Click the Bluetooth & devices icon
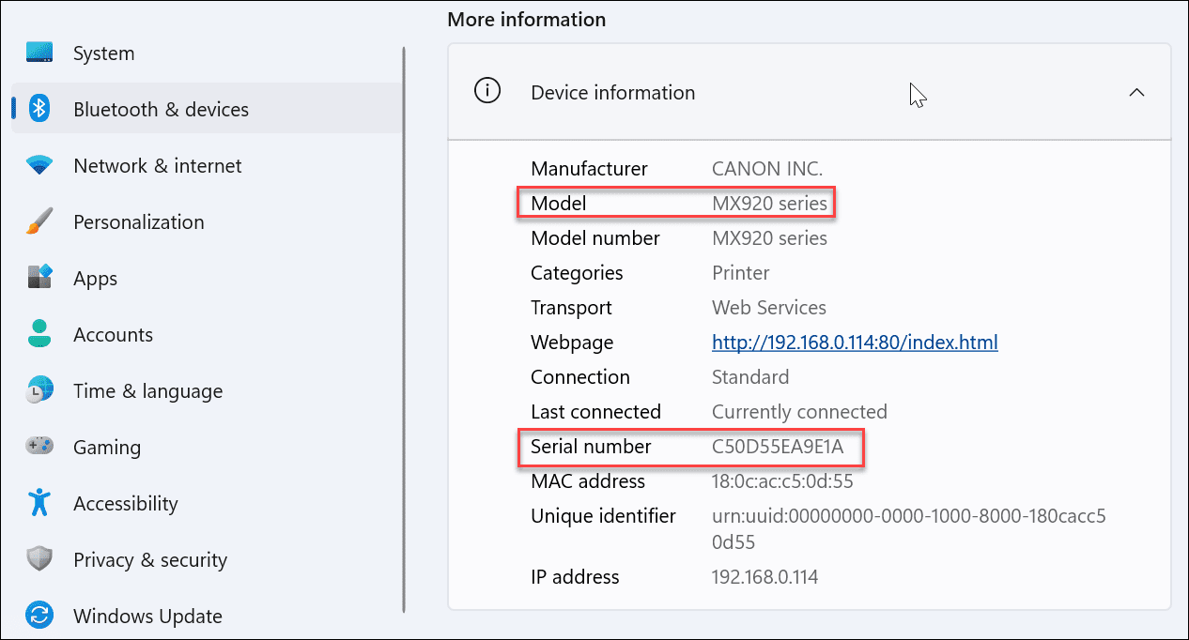 (x=39, y=109)
